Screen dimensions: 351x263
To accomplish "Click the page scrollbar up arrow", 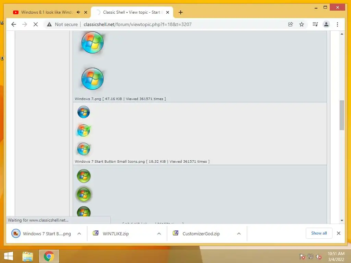I will pos(342,34).
